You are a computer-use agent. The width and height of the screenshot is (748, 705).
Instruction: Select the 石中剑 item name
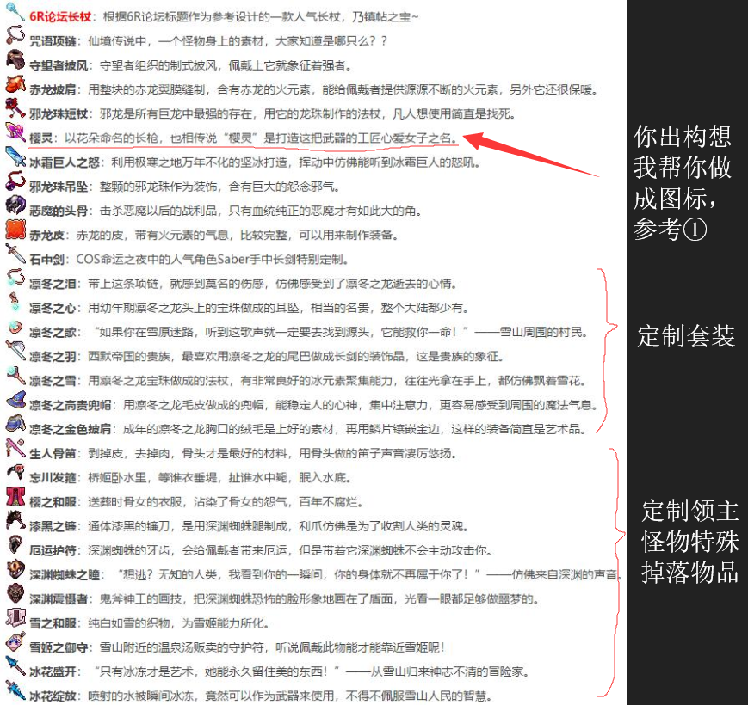point(46,260)
